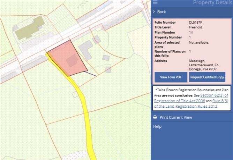Select Print Current View option

coord(176,117)
